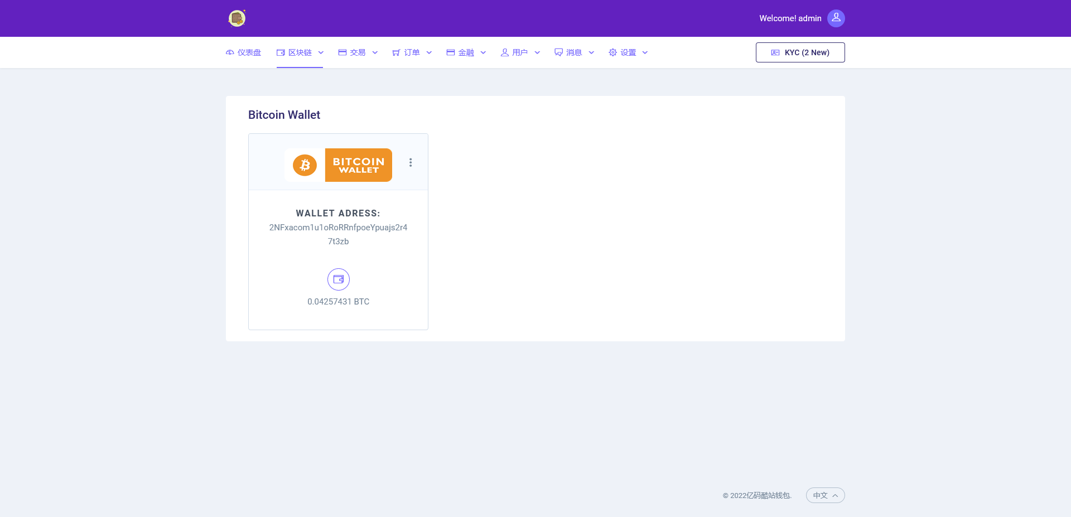Open the 中文 language selector
The image size is (1071, 517).
pos(825,495)
